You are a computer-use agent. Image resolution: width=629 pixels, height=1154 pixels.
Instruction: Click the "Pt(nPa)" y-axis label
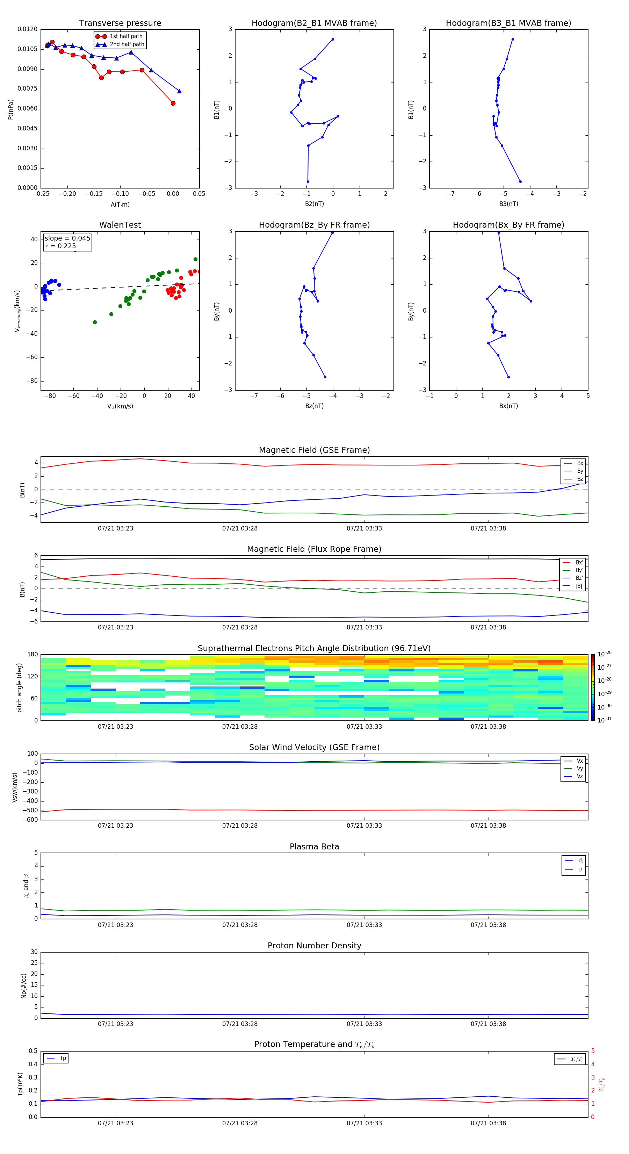tap(11, 109)
